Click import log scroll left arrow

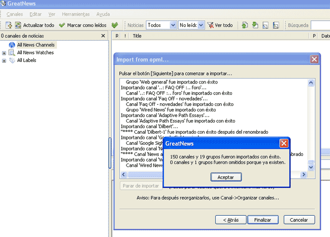point(123,174)
